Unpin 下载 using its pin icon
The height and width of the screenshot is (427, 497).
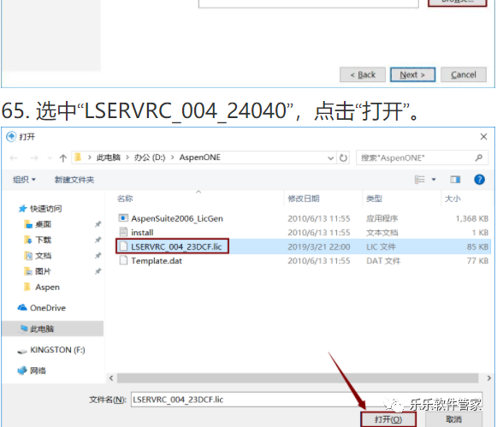click(98, 240)
